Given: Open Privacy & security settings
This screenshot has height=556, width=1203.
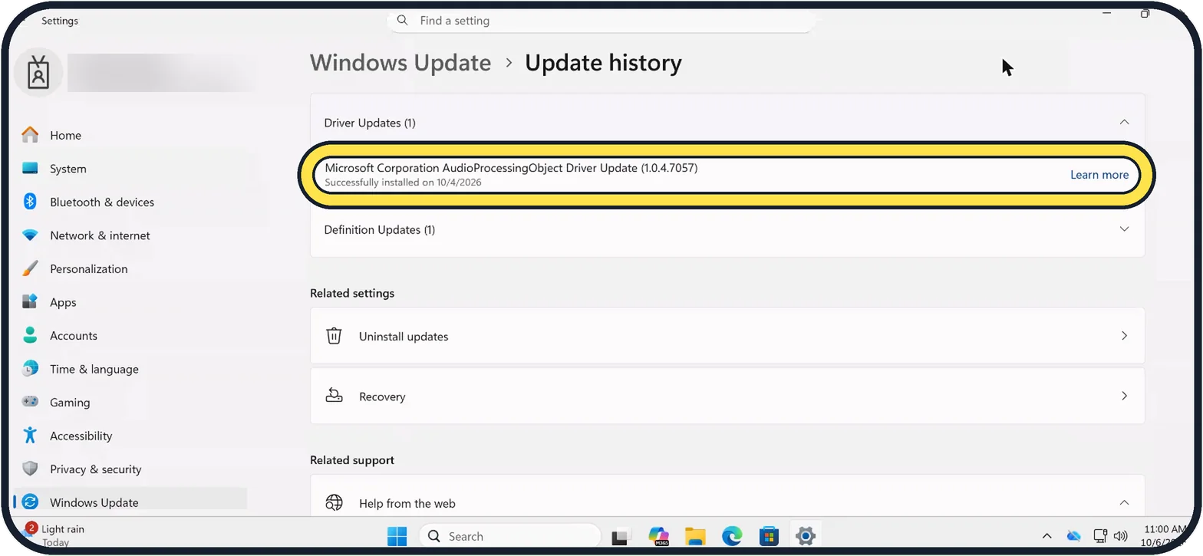Looking at the screenshot, I should click(x=130, y=469).
